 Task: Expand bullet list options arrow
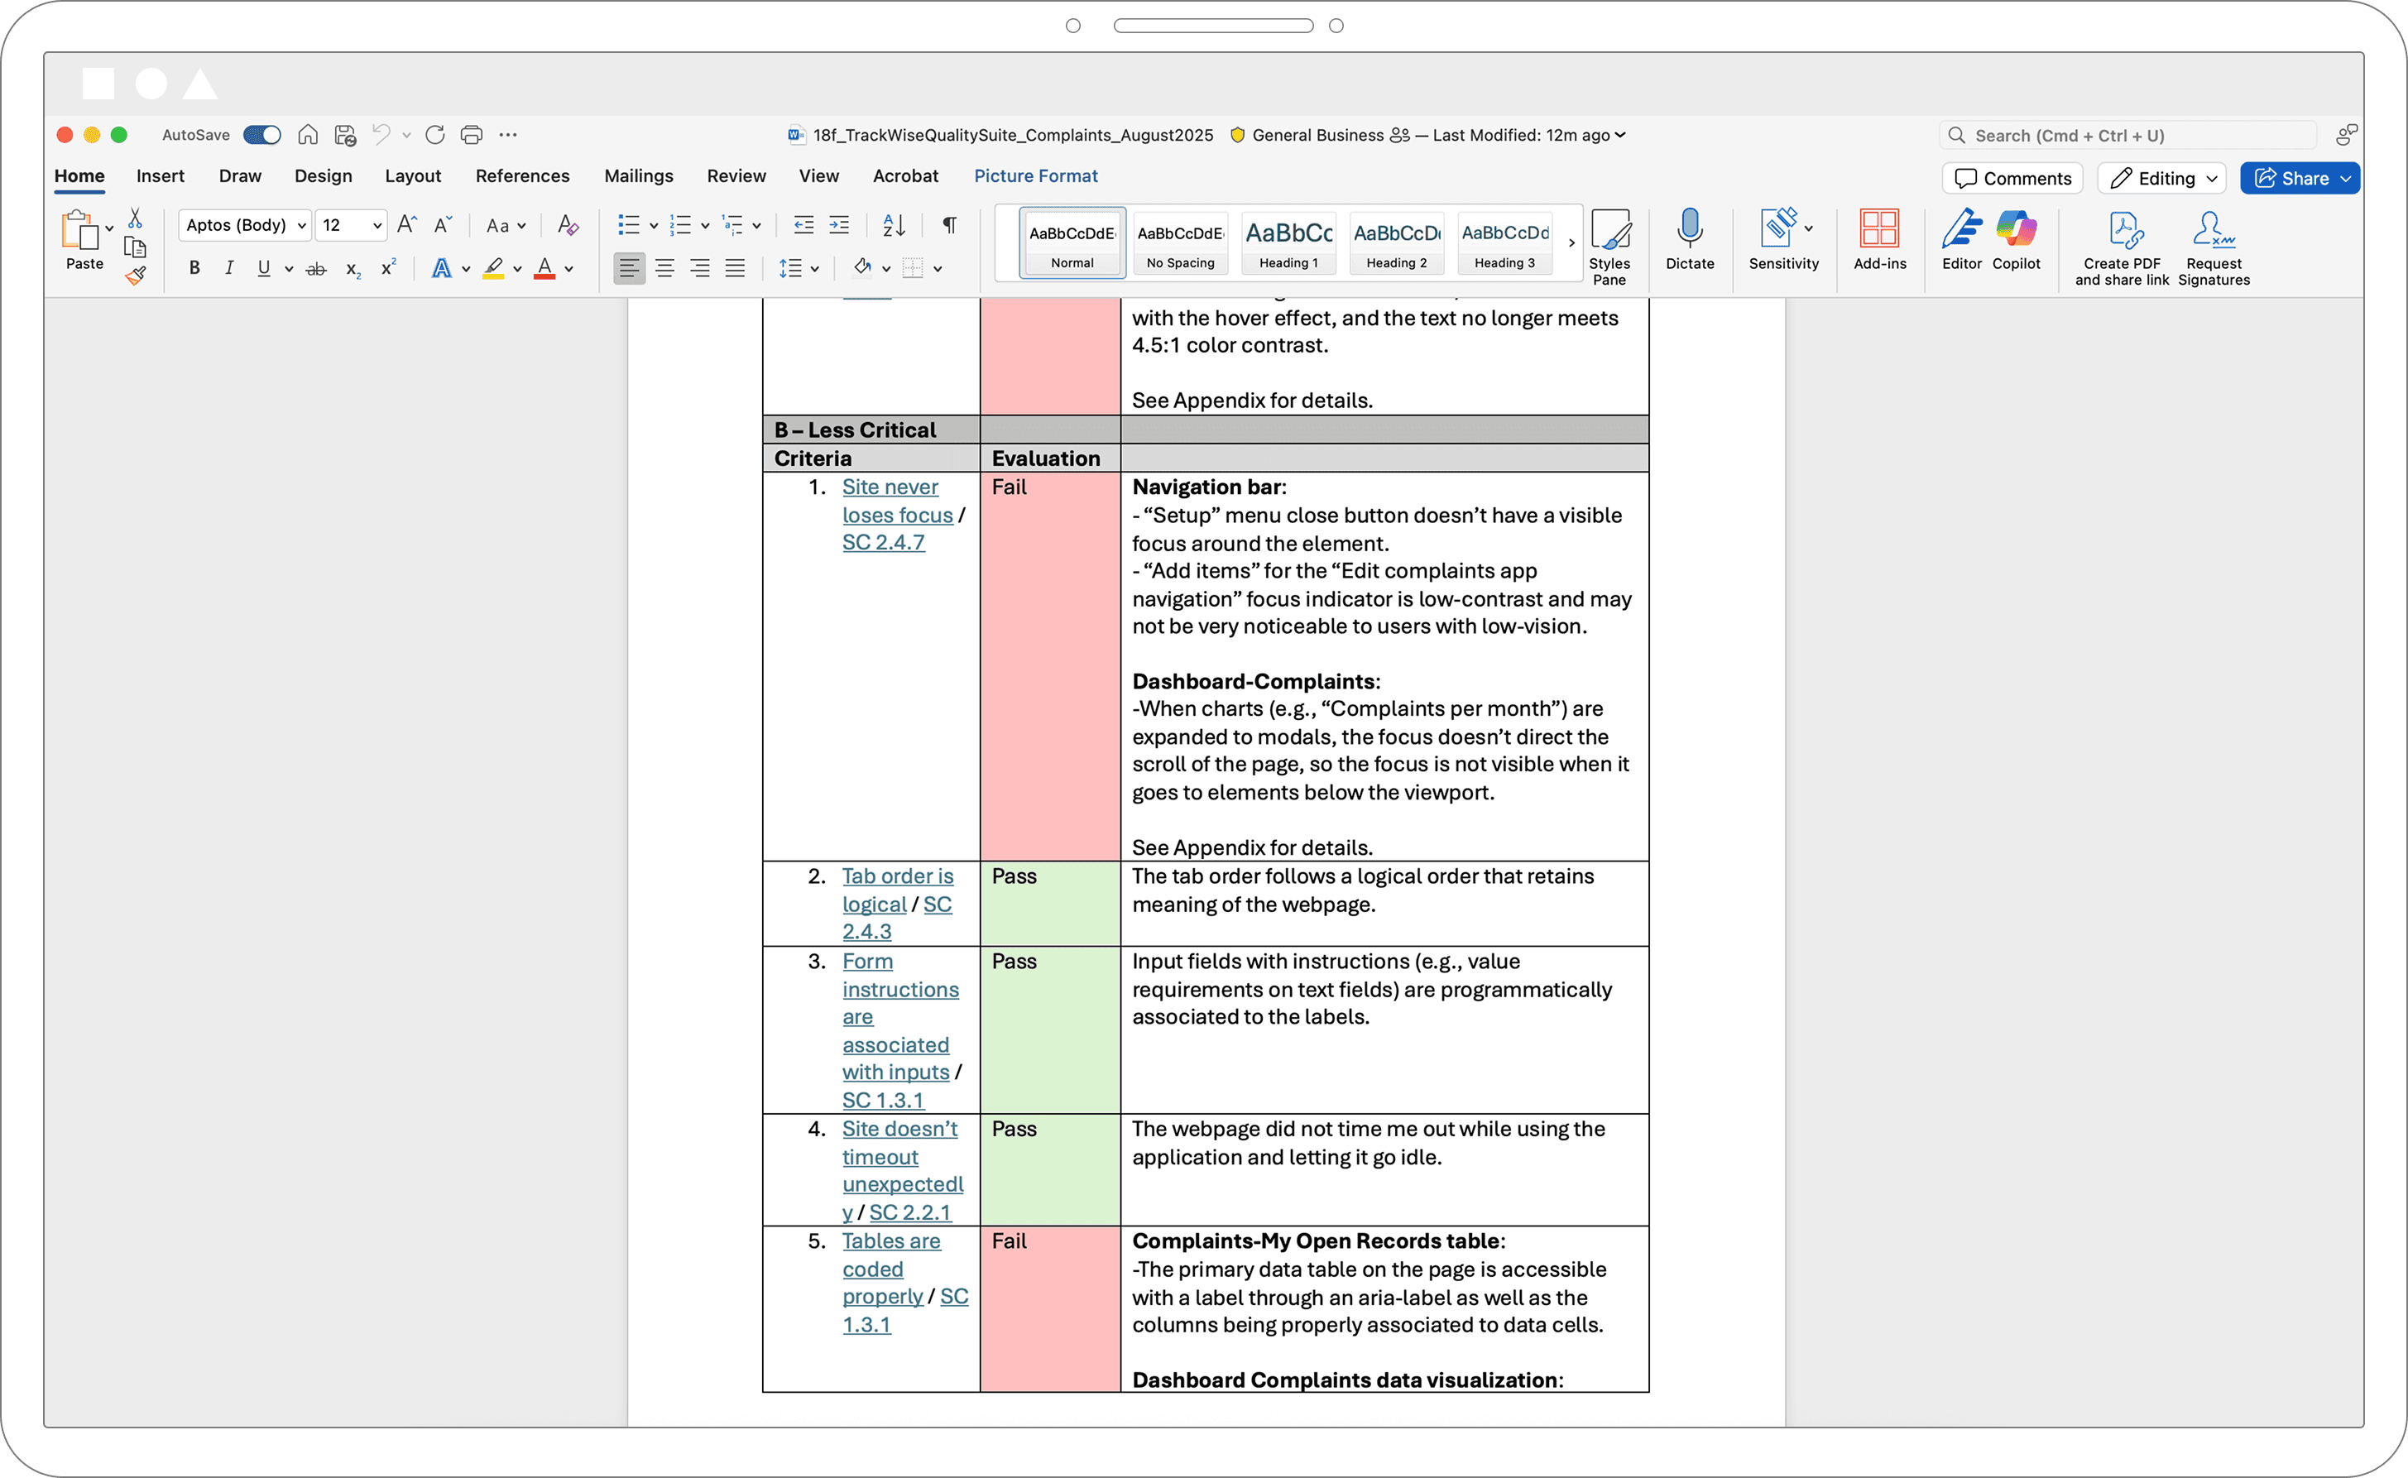[654, 226]
